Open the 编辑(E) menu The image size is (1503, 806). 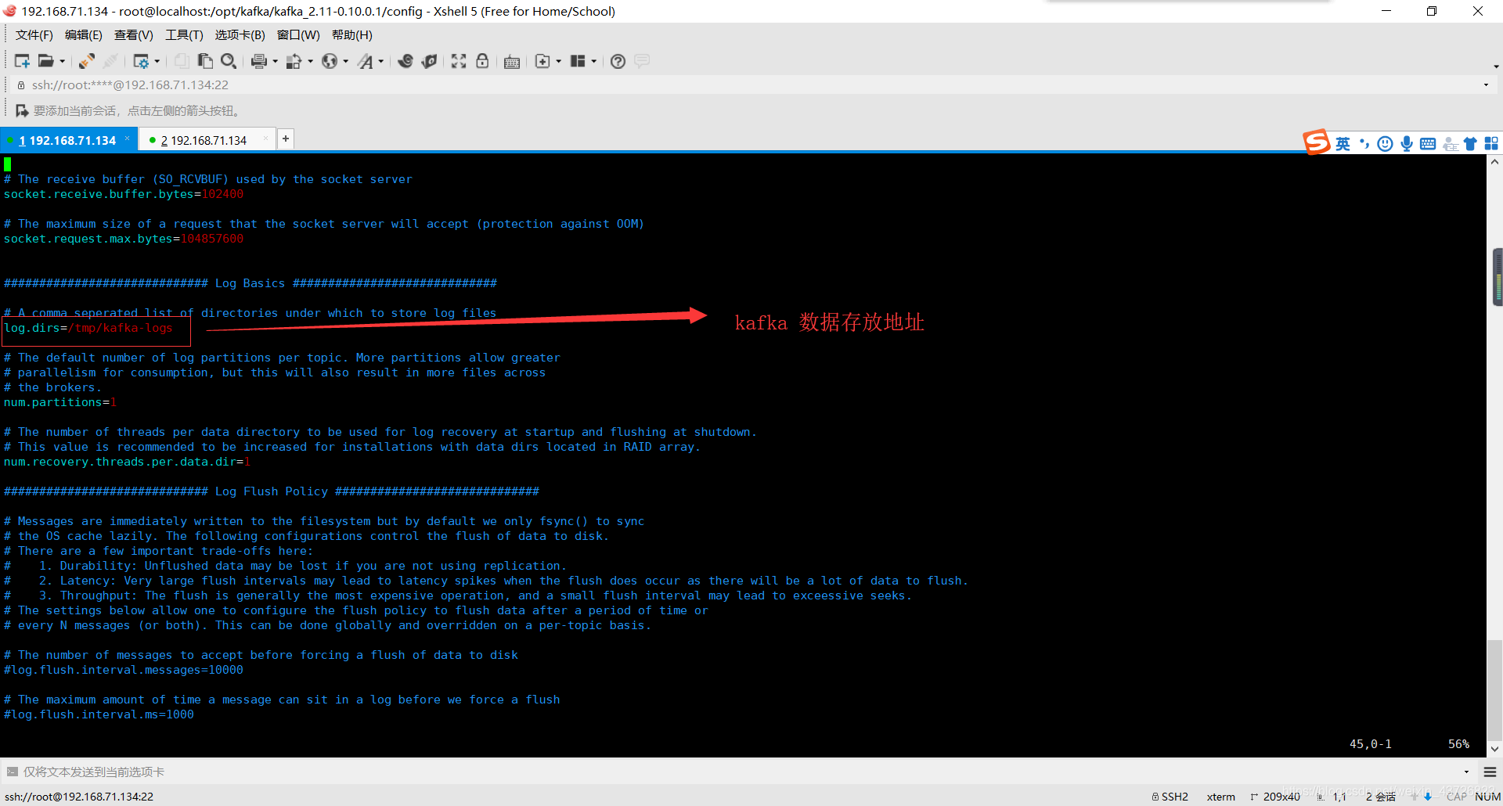click(84, 35)
